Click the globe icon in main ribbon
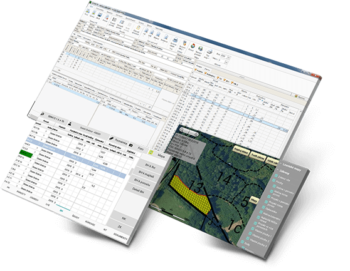 [x=201, y=48]
